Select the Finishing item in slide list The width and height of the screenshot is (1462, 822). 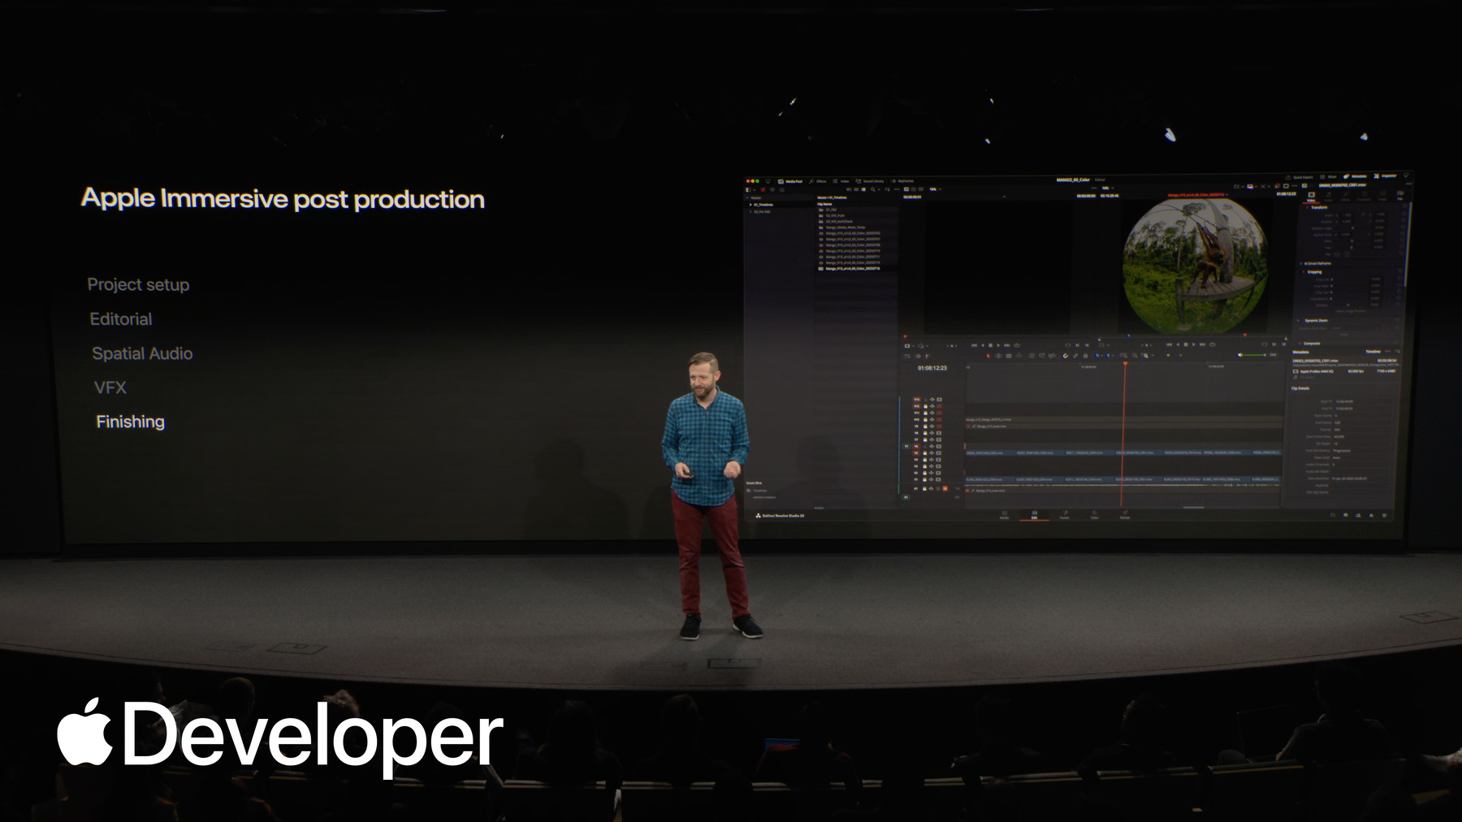tap(130, 422)
